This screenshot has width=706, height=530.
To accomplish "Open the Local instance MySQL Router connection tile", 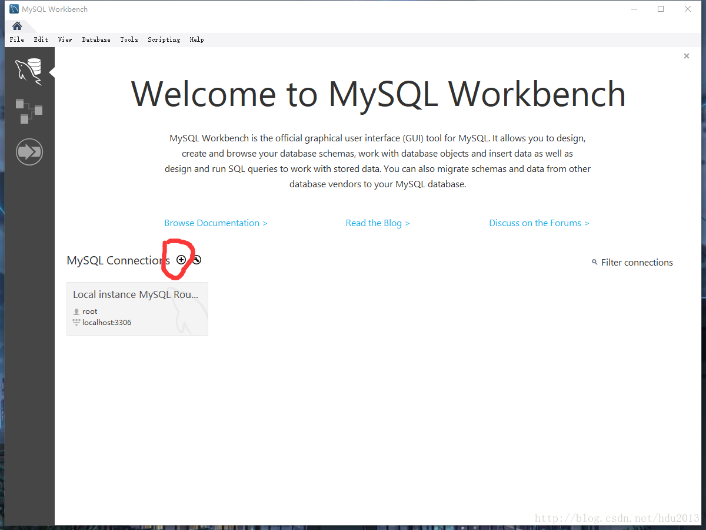I will tap(137, 309).
